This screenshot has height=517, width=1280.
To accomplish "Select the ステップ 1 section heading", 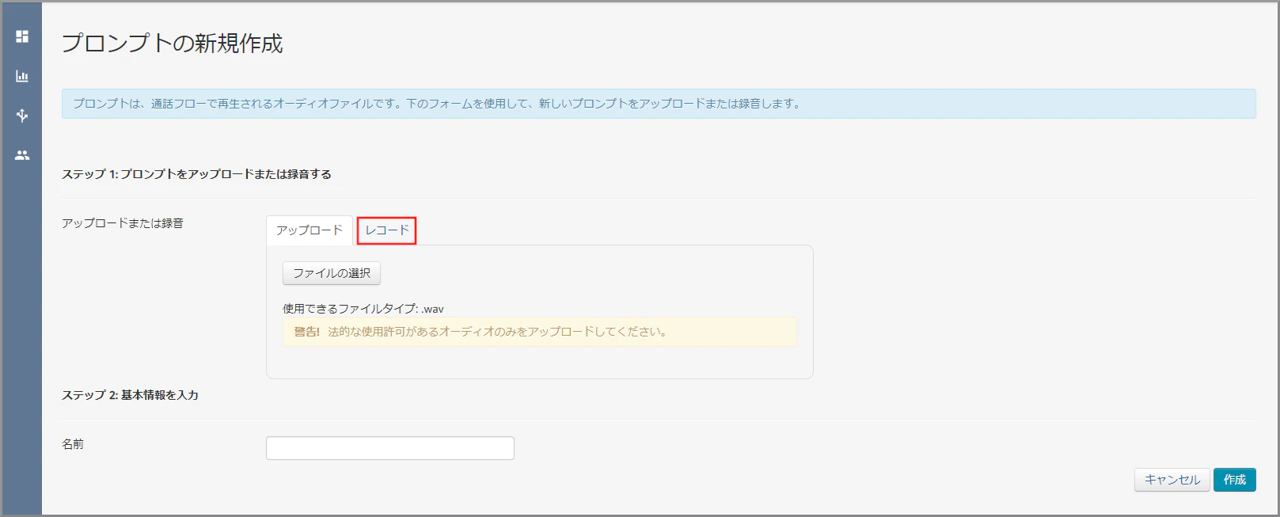I will pos(196,174).
